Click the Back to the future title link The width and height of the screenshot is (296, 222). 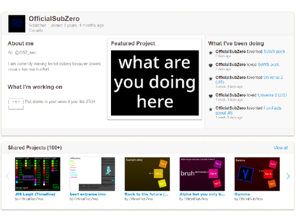point(147,194)
